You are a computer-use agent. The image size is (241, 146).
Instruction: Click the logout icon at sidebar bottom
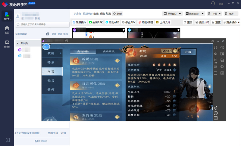(x=8, y=140)
